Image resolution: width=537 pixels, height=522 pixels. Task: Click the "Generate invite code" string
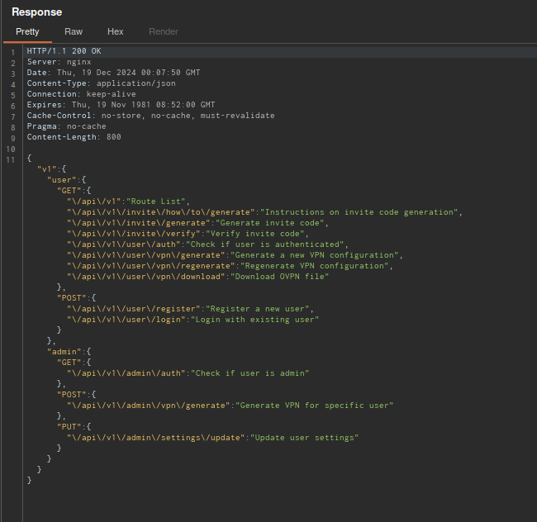coord(268,223)
